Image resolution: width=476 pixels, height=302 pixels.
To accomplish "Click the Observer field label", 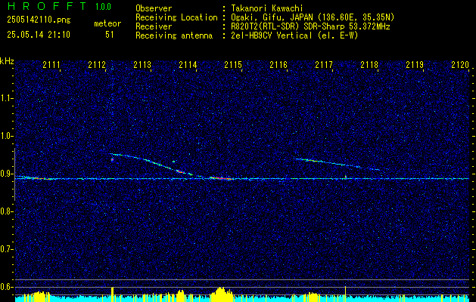I will (154, 8).
